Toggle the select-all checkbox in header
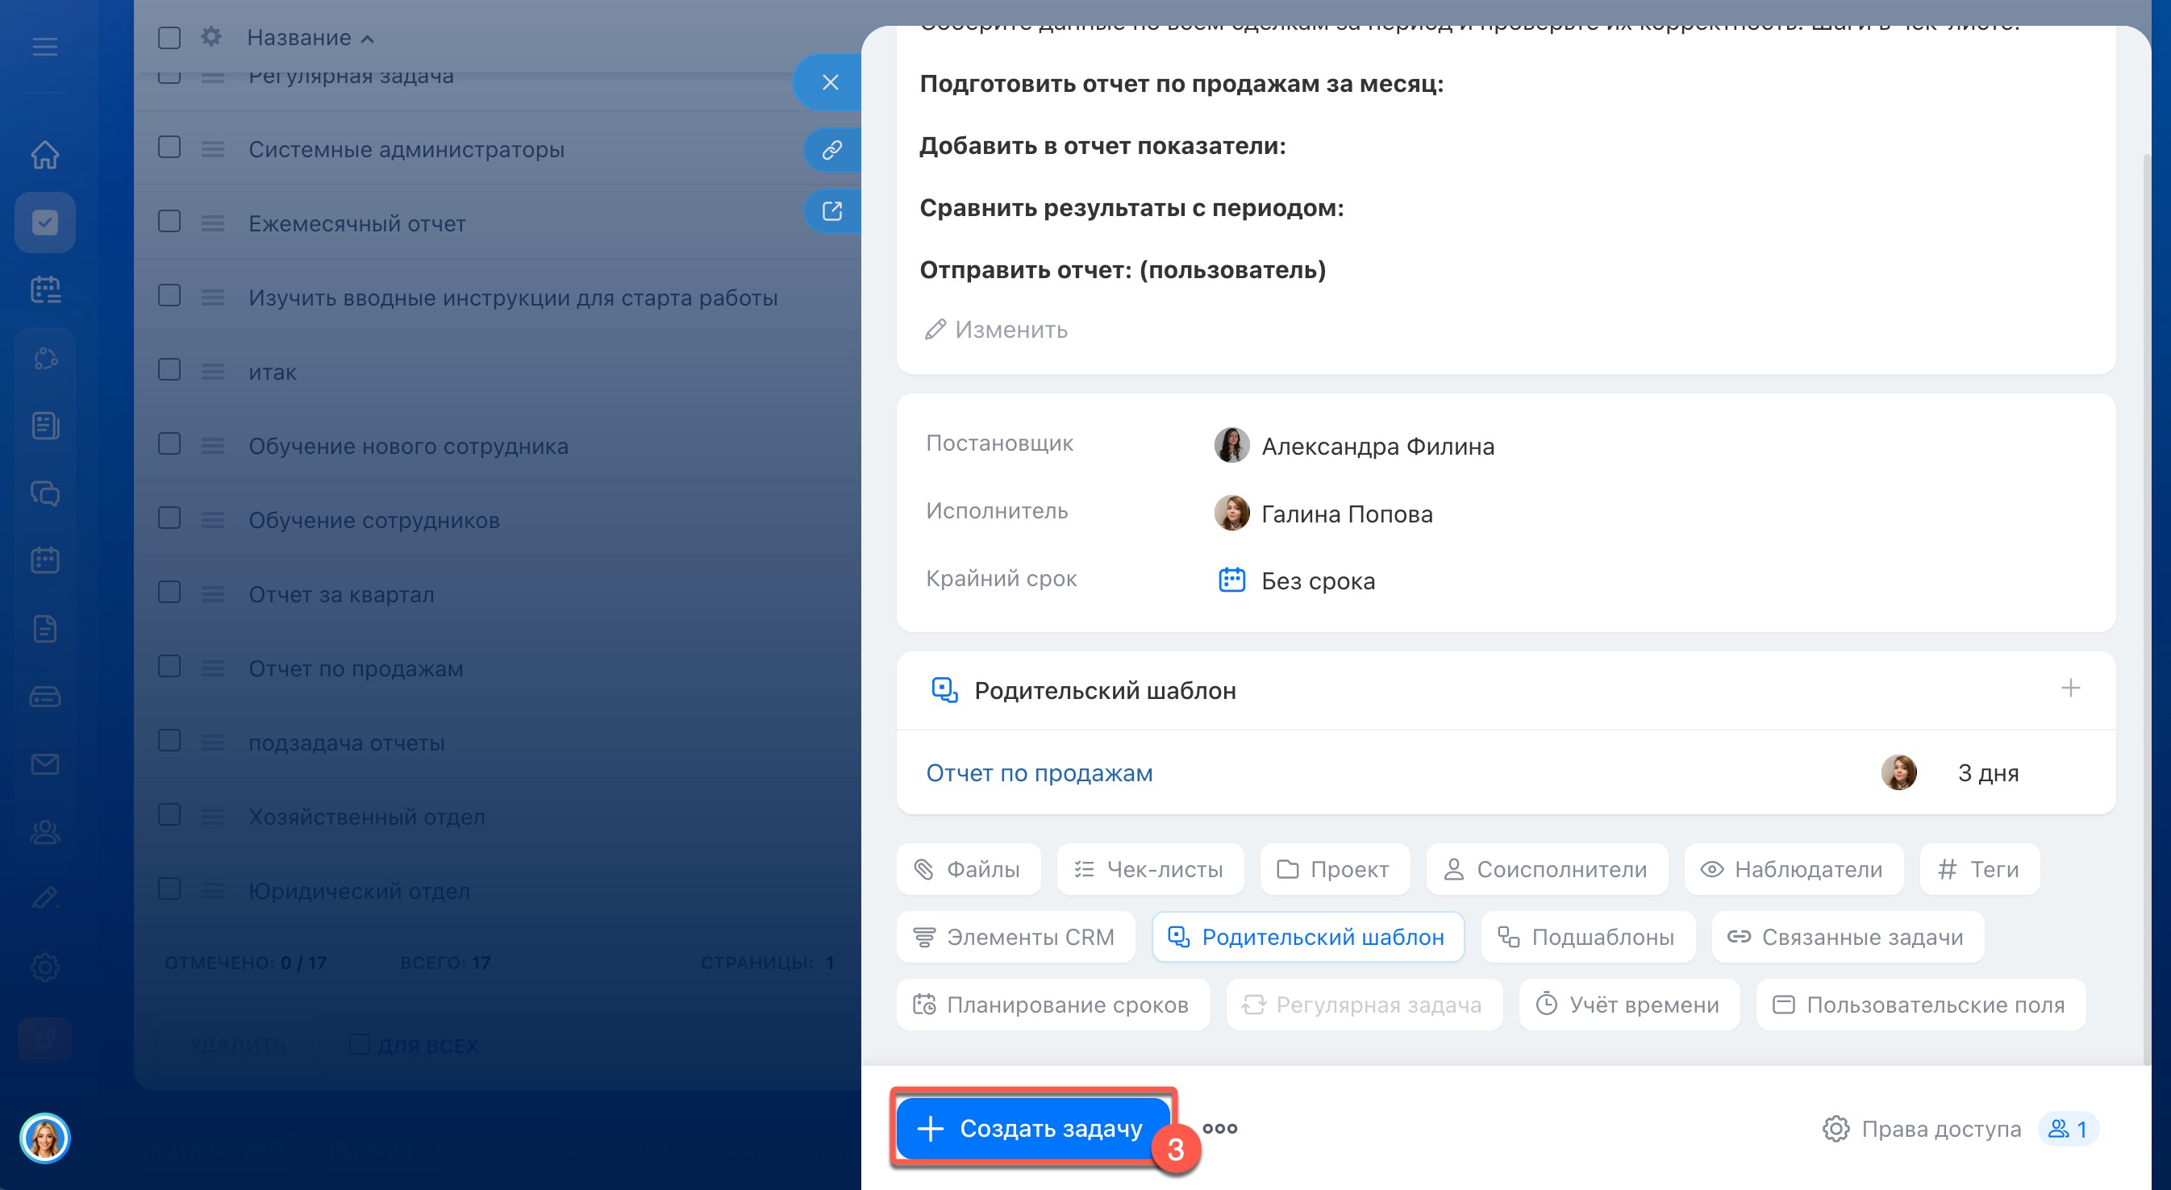The height and width of the screenshot is (1190, 2171). click(169, 38)
